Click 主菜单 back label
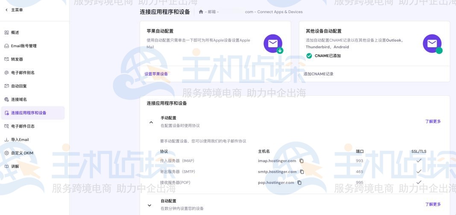The image size is (456, 215). coord(17,10)
